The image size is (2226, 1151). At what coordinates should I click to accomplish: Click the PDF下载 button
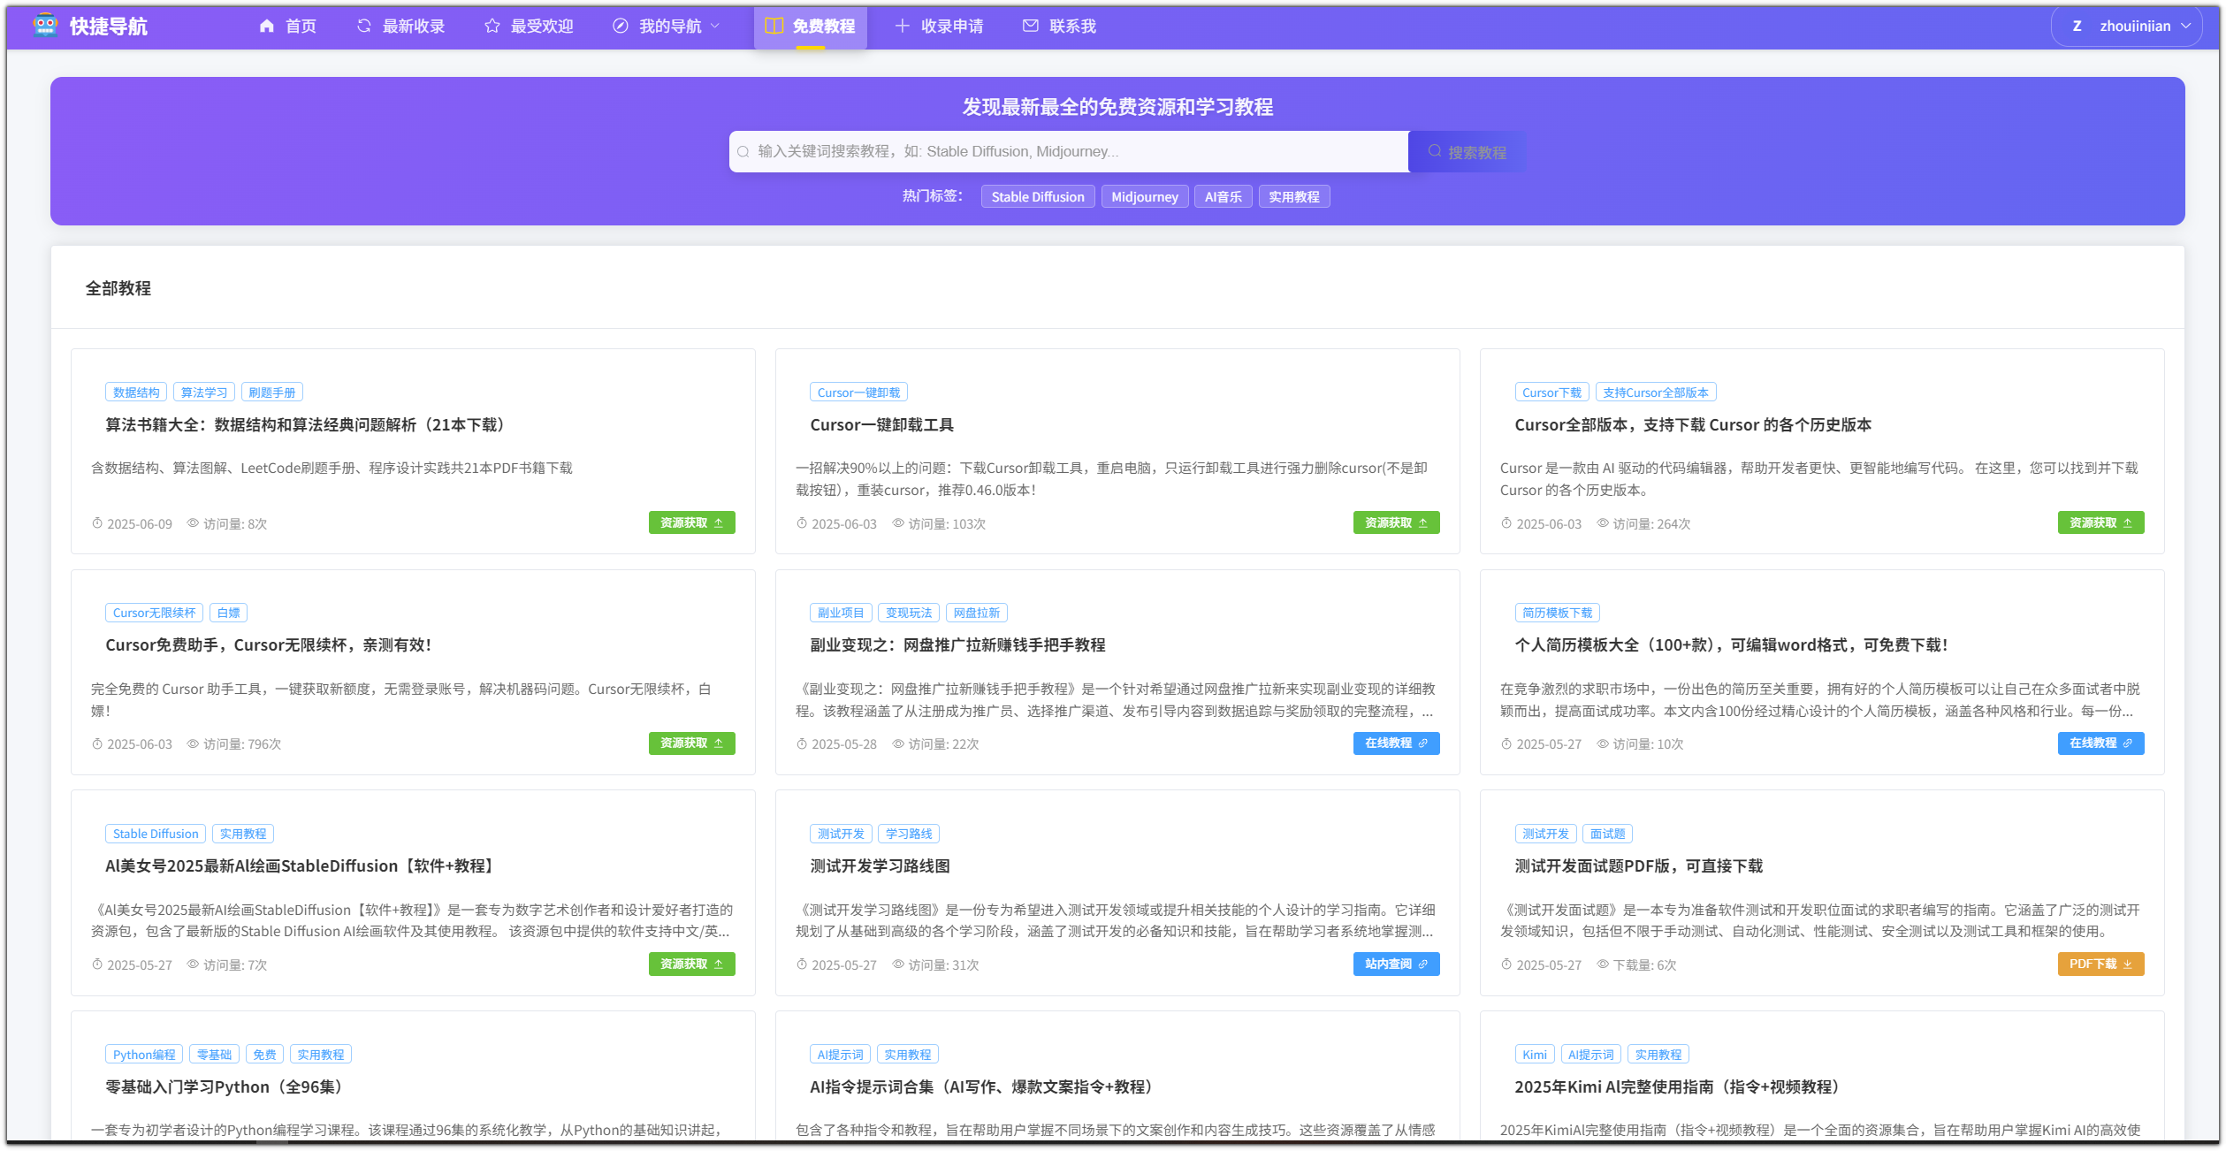[x=2100, y=964]
